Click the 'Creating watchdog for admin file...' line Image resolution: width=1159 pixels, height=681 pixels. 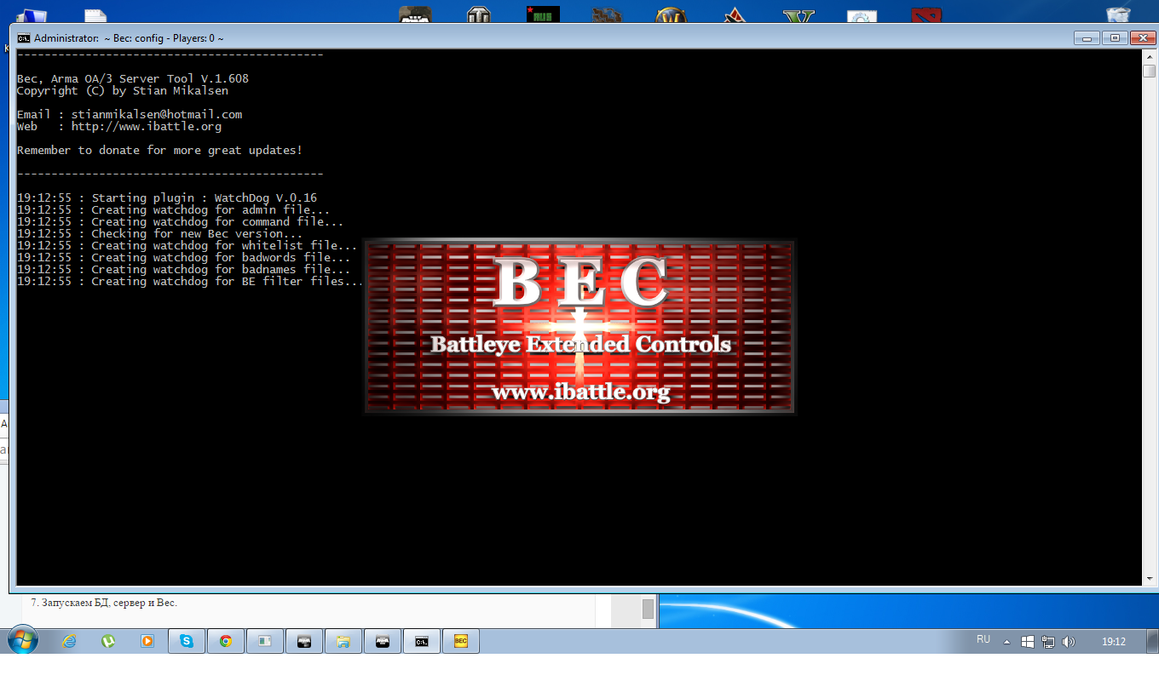coord(174,209)
